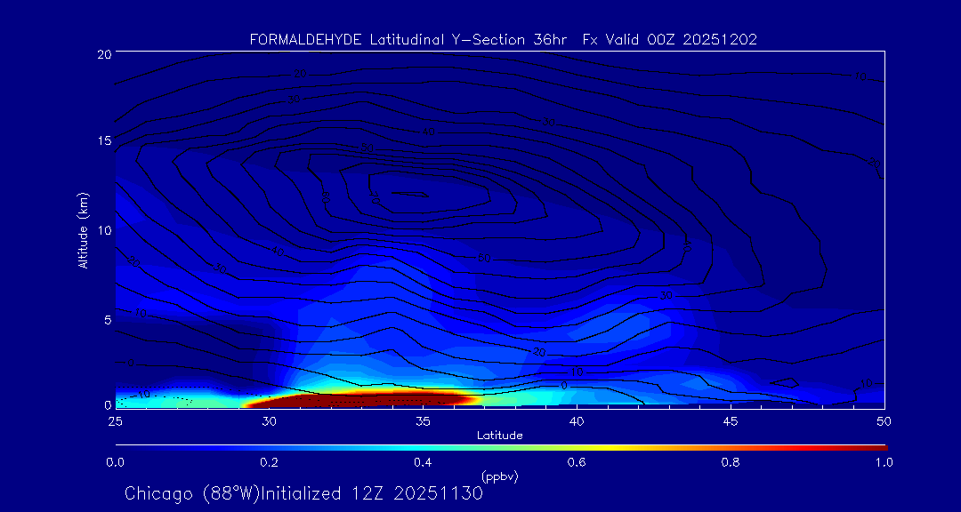The image size is (961, 512).
Task: Click the Latitude horizontal axis label
Action: pos(498,435)
